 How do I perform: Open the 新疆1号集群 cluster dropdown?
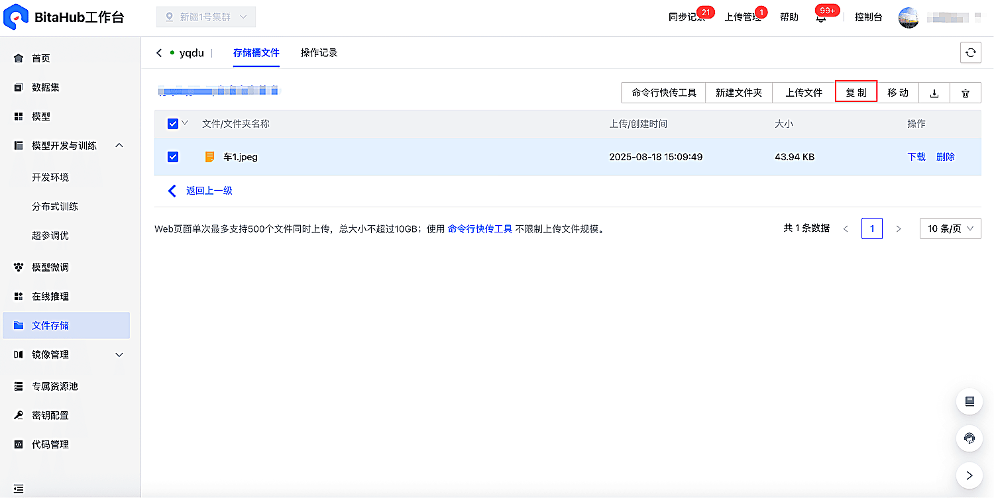(206, 17)
